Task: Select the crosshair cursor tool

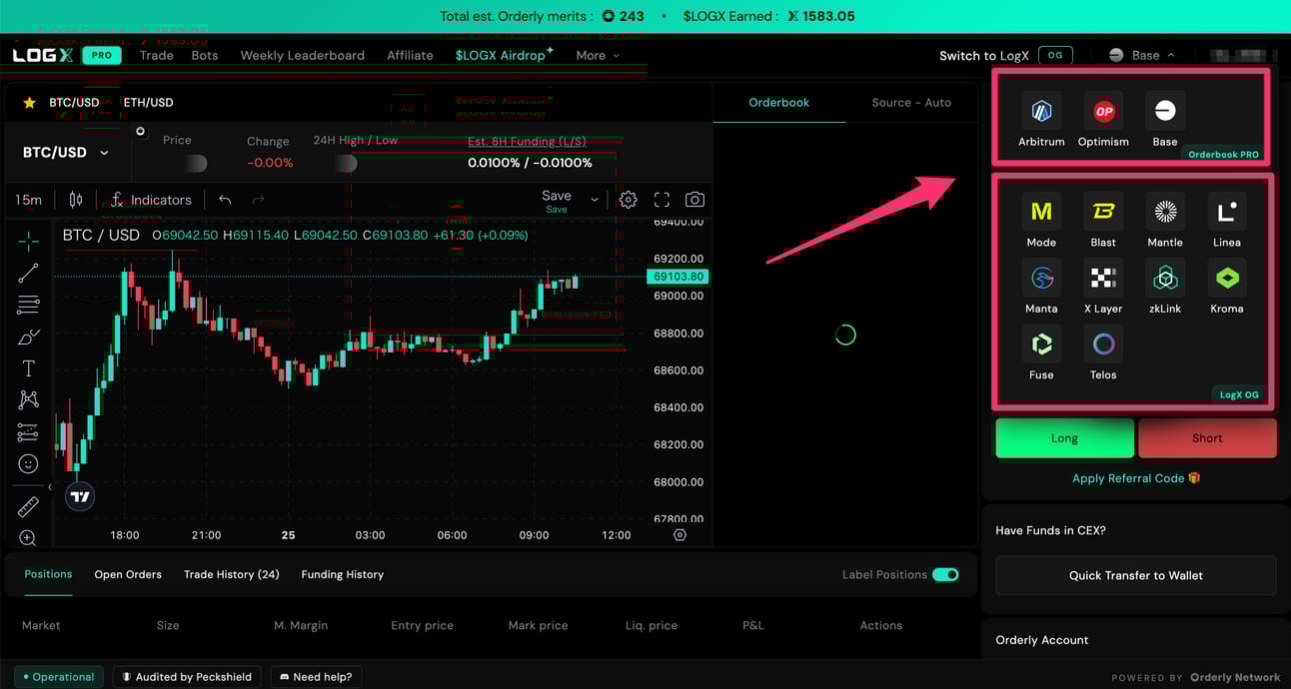Action: click(28, 241)
